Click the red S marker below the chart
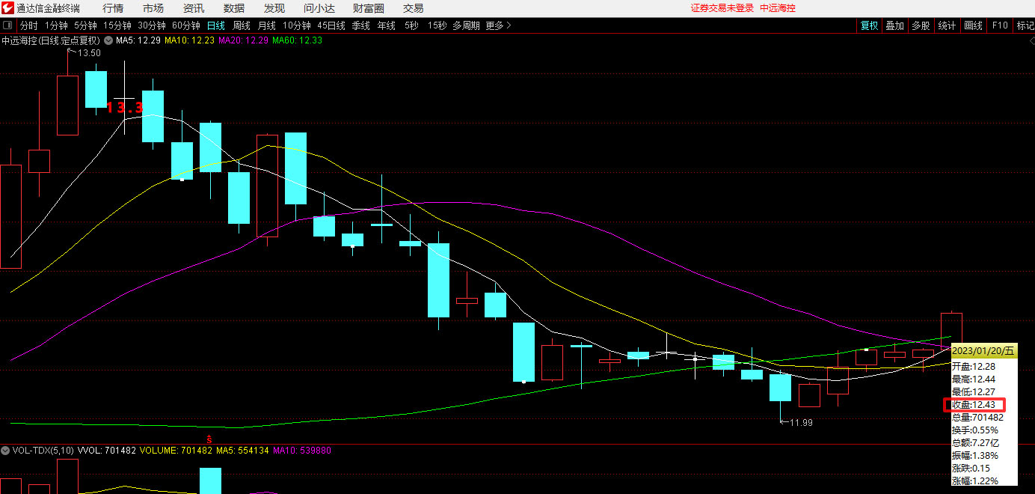1035x494 pixels. (x=209, y=438)
